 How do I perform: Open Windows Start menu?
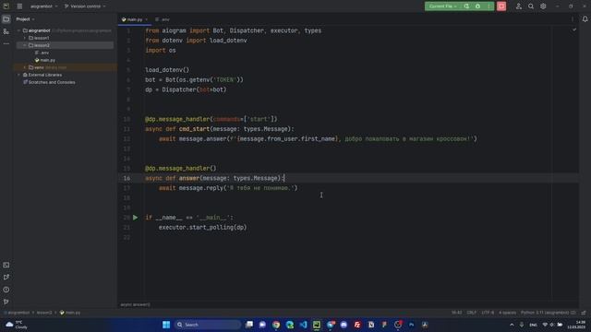[x=166, y=325]
